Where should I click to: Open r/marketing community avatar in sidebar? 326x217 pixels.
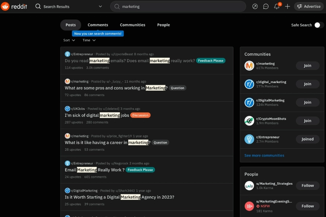[249, 65]
